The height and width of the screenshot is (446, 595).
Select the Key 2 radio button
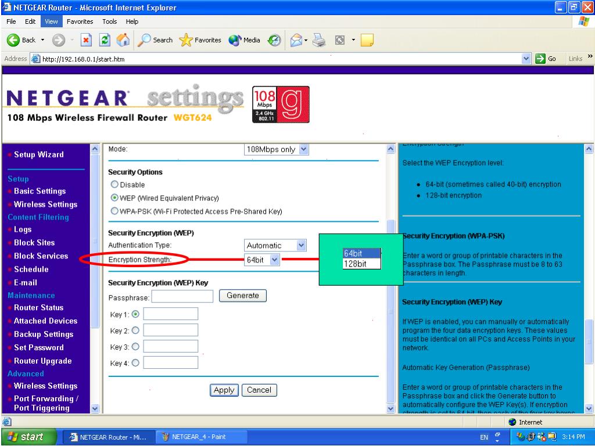click(x=135, y=330)
